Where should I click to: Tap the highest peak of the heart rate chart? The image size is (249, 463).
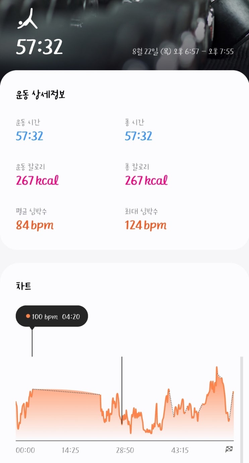tap(217, 368)
